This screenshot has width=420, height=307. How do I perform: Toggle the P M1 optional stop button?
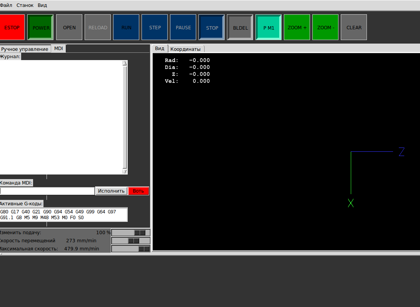point(268,27)
